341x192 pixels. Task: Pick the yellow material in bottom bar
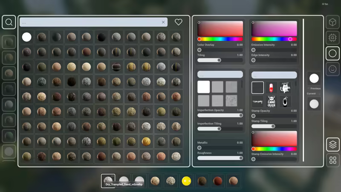186,181
